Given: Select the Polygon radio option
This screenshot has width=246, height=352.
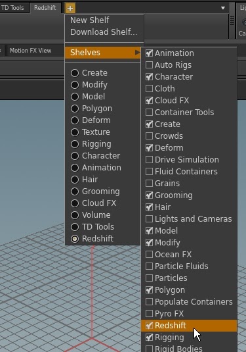Looking at the screenshot, I should [75, 109].
